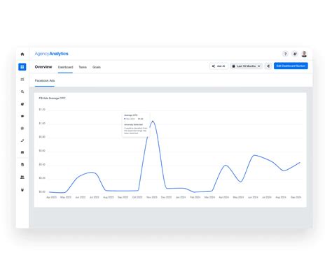Click Edit Dashboard Section button

click(291, 66)
